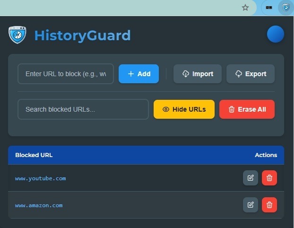The width and height of the screenshot is (294, 228).
Task: Focus the Search blocked URLs field
Action: point(83,109)
